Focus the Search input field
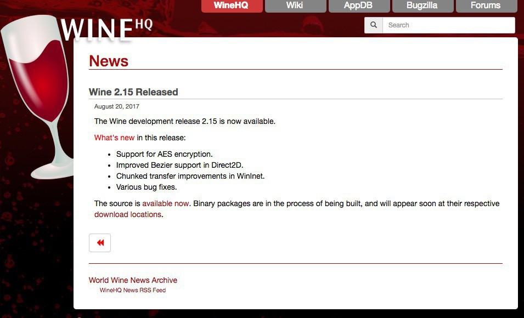The width and height of the screenshot is (524, 318). coord(448,25)
